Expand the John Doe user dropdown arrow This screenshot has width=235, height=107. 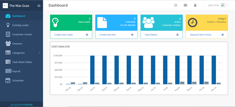[x=227, y=5]
